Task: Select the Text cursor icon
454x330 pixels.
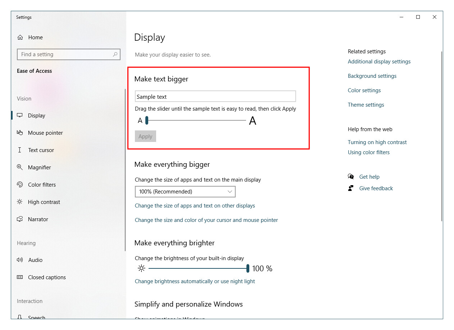Action: [x=20, y=150]
